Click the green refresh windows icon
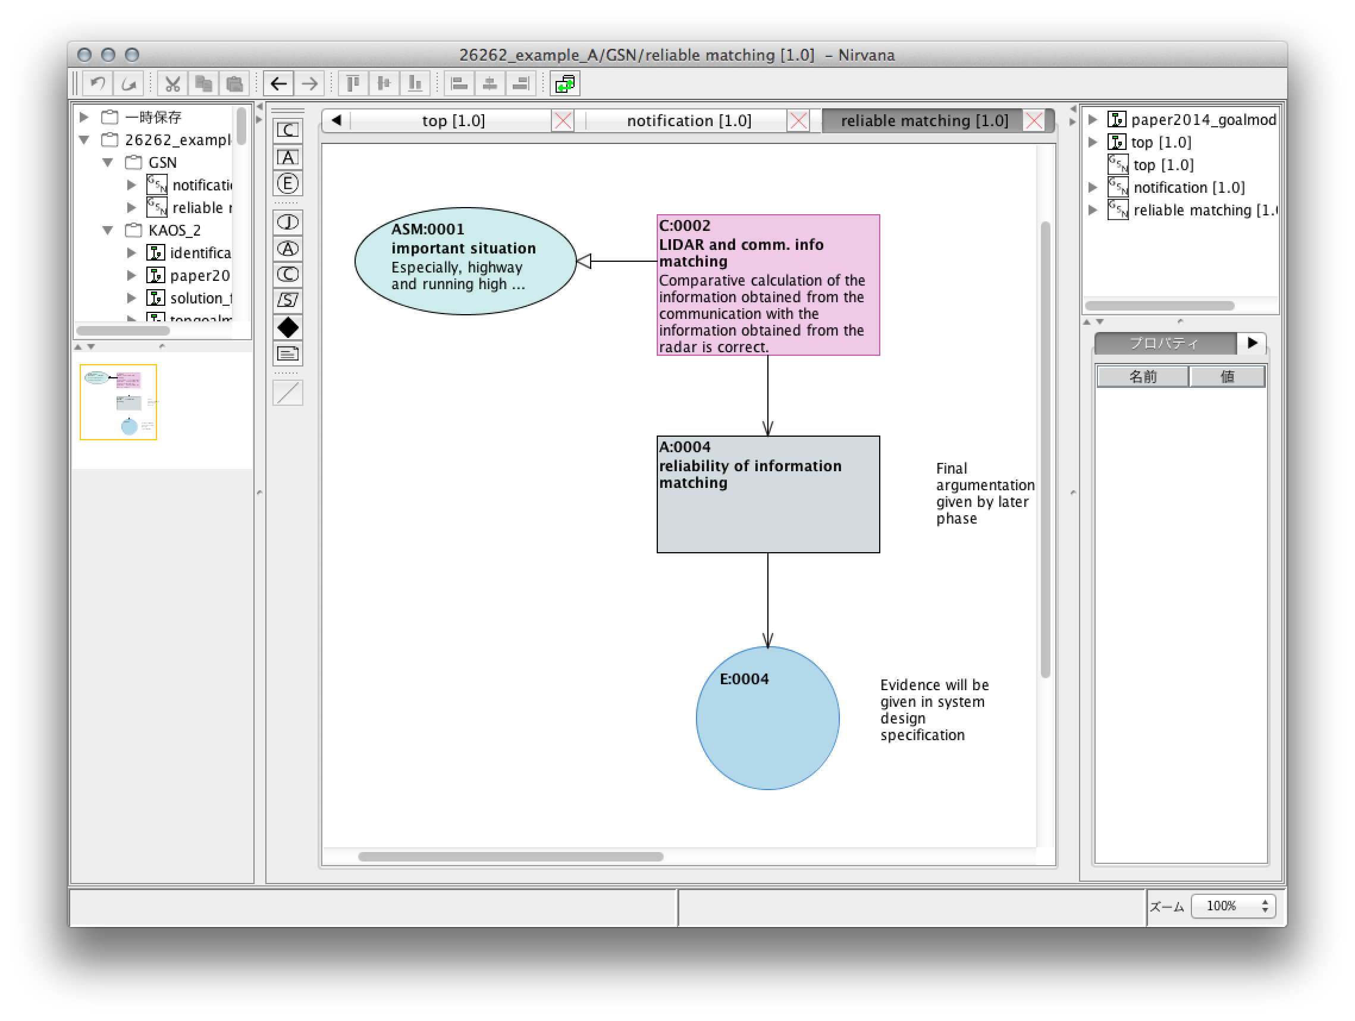Viewport: 1355px width, 1021px height. coord(565,83)
